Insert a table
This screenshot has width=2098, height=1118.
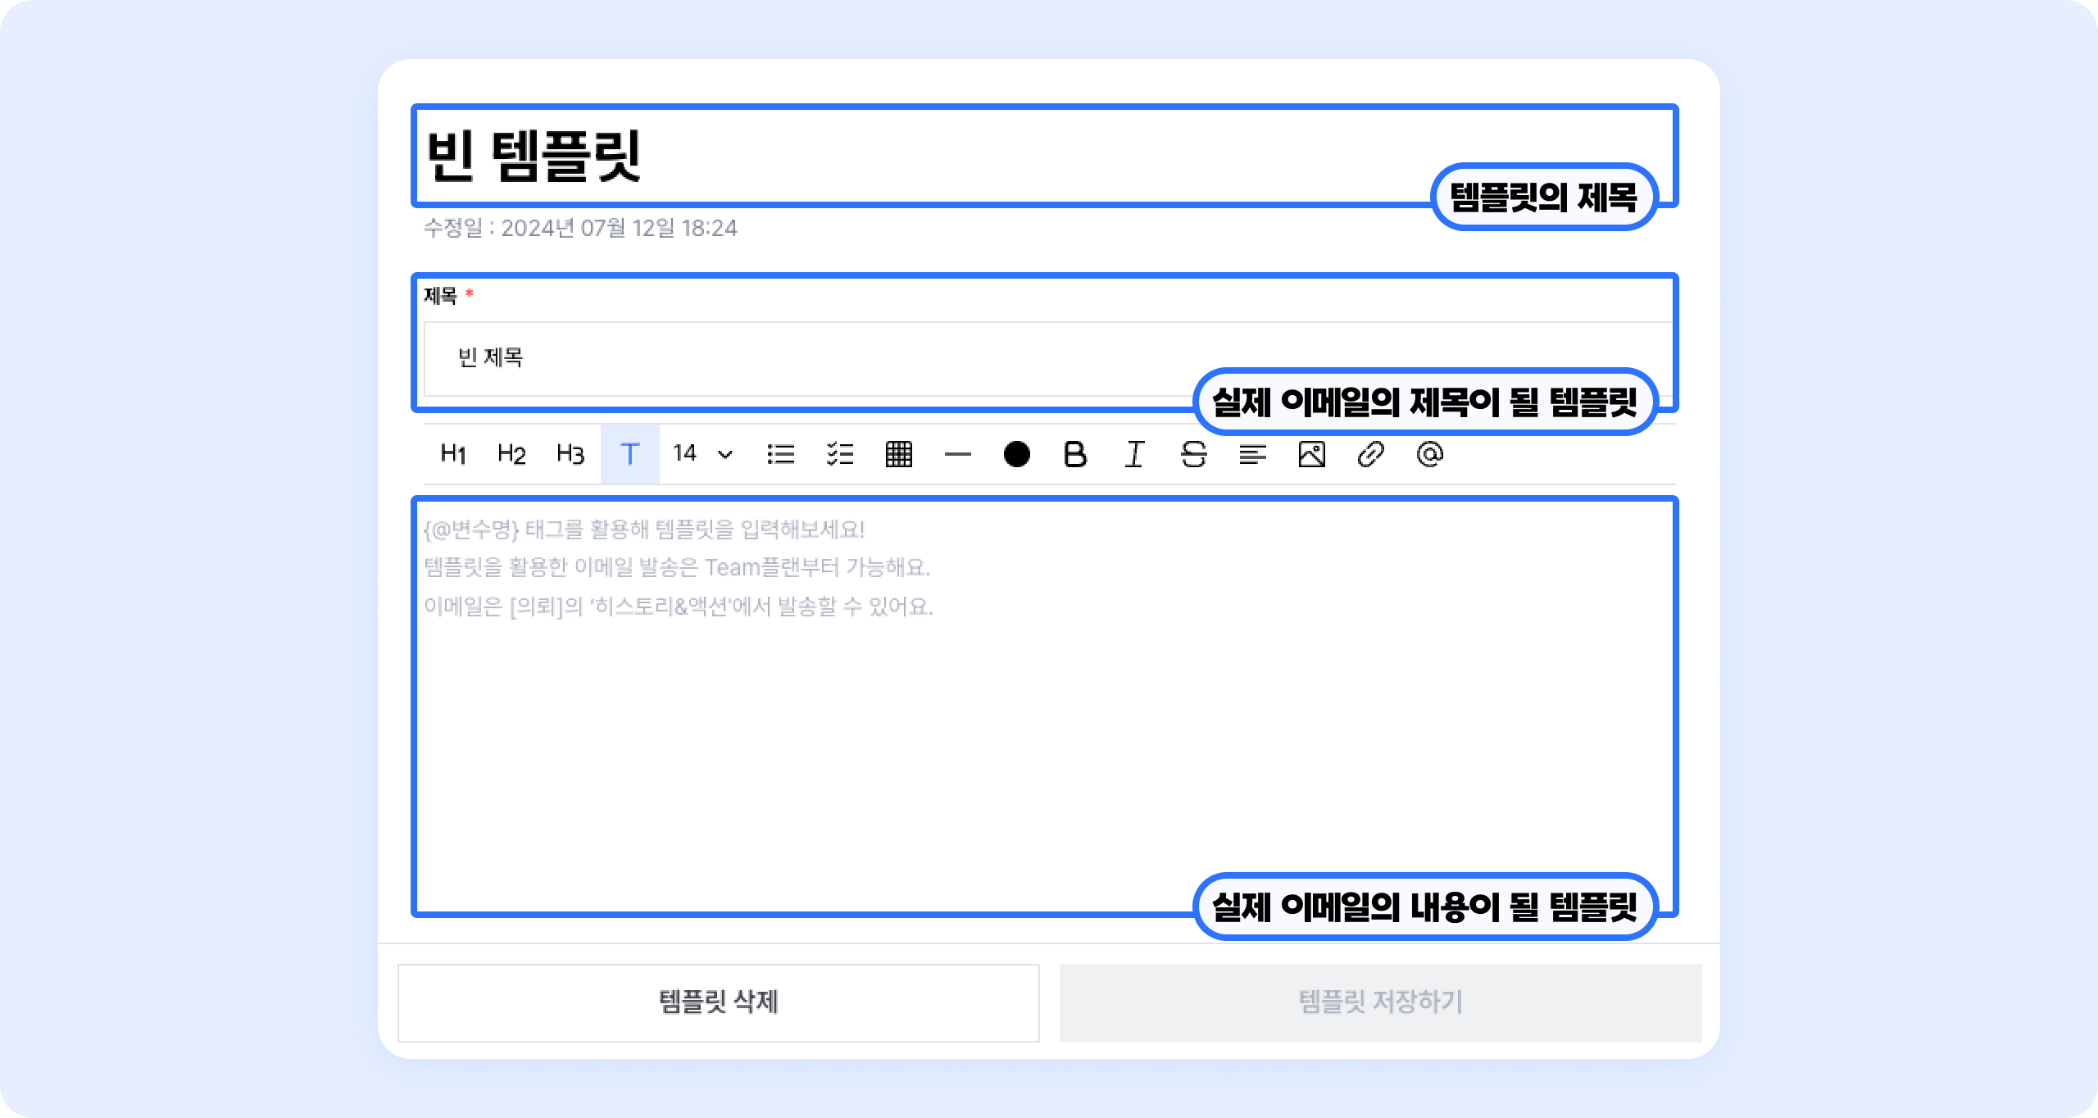pyautogui.click(x=899, y=454)
